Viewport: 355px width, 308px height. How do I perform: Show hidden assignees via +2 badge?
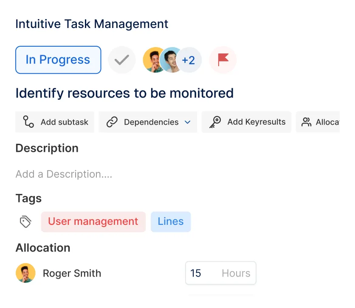point(188,59)
